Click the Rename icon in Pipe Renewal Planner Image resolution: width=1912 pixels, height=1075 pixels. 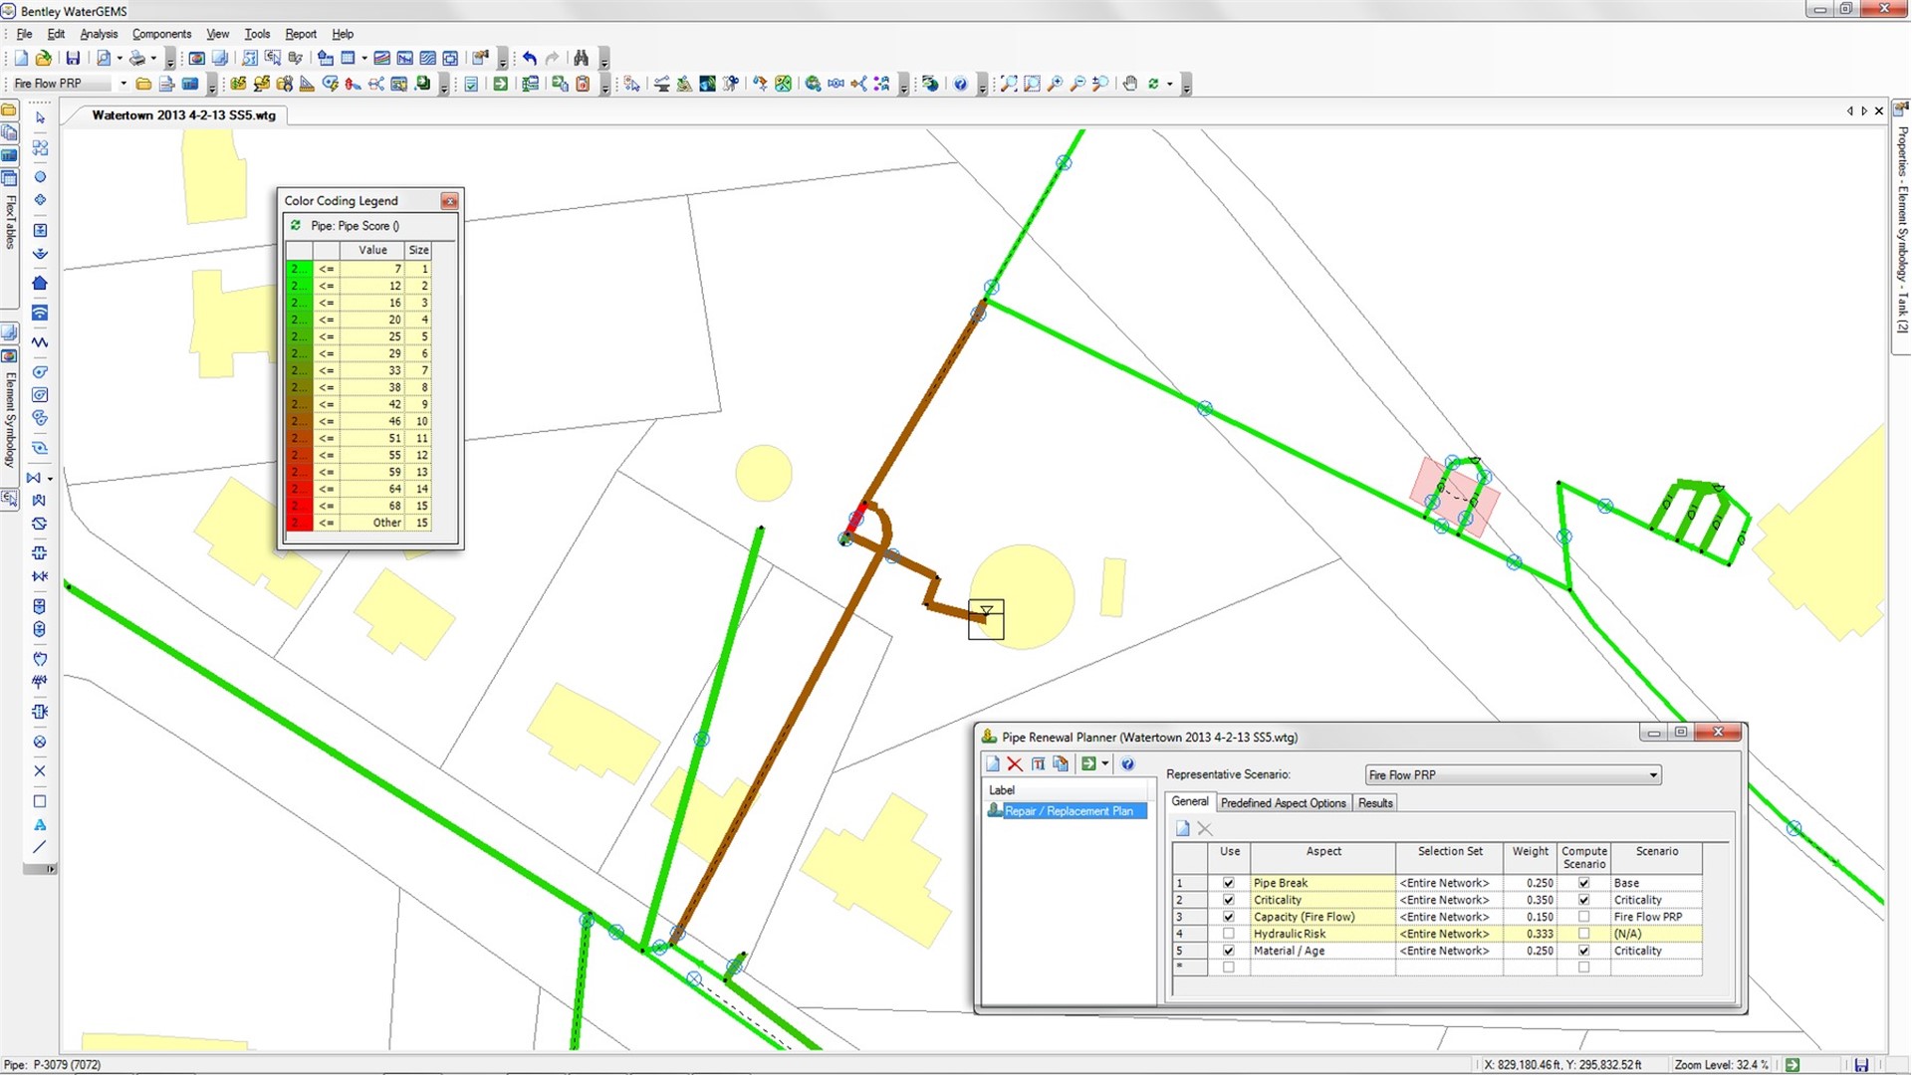pyautogui.click(x=1038, y=764)
